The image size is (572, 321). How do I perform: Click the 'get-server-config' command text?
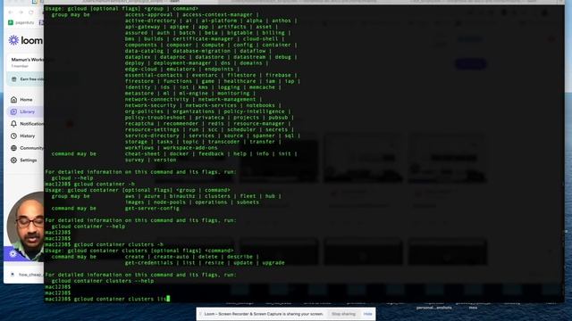(x=152, y=208)
